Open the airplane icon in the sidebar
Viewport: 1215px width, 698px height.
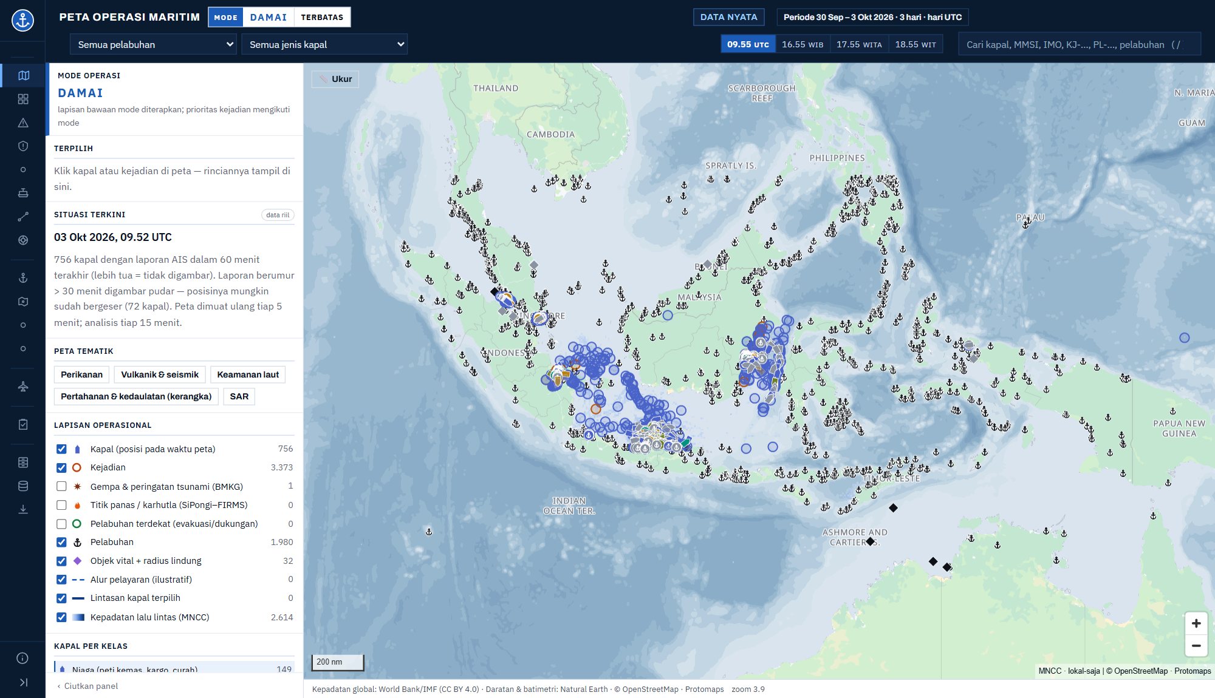23,387
